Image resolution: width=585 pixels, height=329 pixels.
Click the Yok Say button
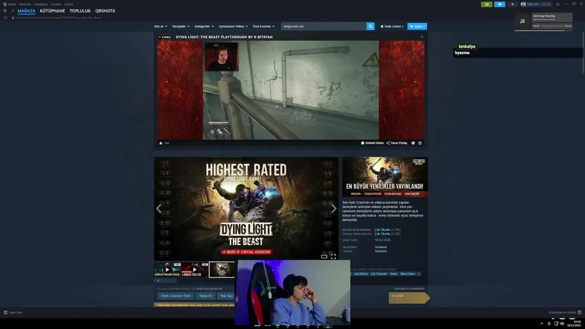[226, 296]
